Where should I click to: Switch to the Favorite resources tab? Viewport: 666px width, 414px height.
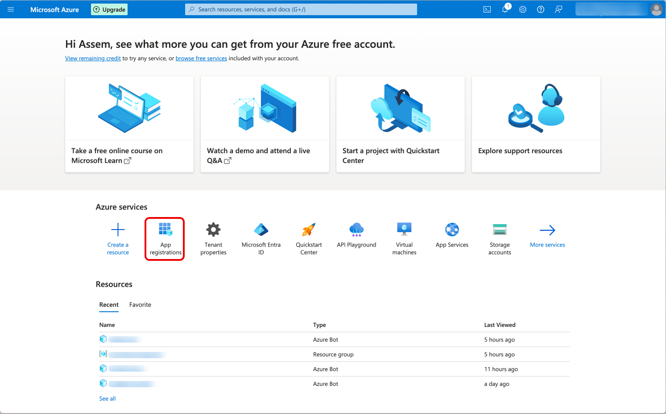tap(140, 305)
